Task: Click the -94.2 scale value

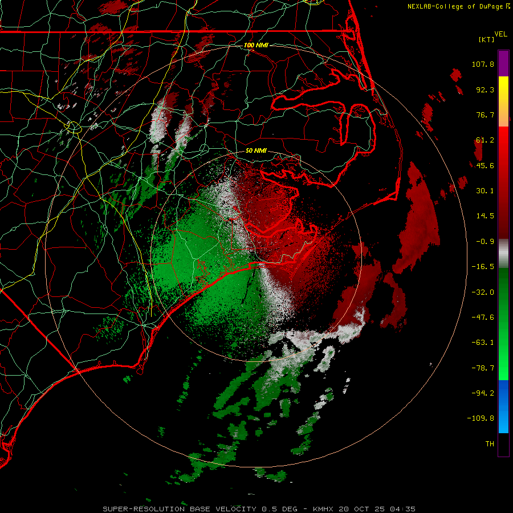Action: click(483, 393)
